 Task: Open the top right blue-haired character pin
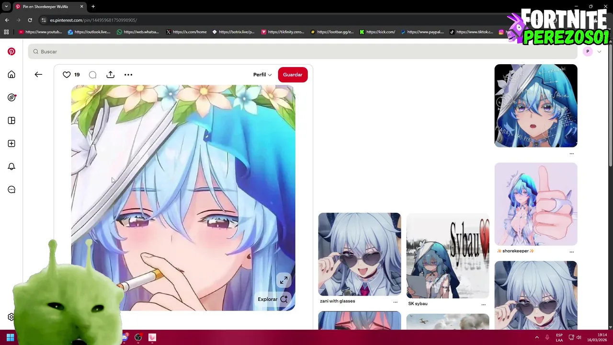(536, 105)
